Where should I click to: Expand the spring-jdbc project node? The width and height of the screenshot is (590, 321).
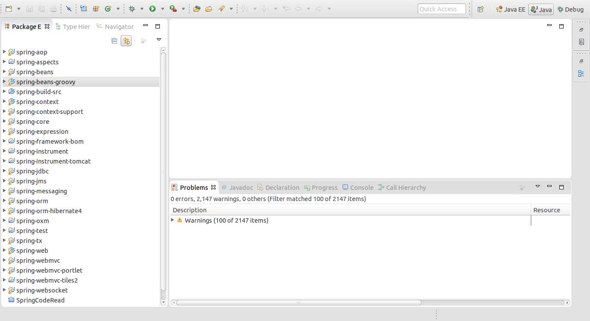4,171
